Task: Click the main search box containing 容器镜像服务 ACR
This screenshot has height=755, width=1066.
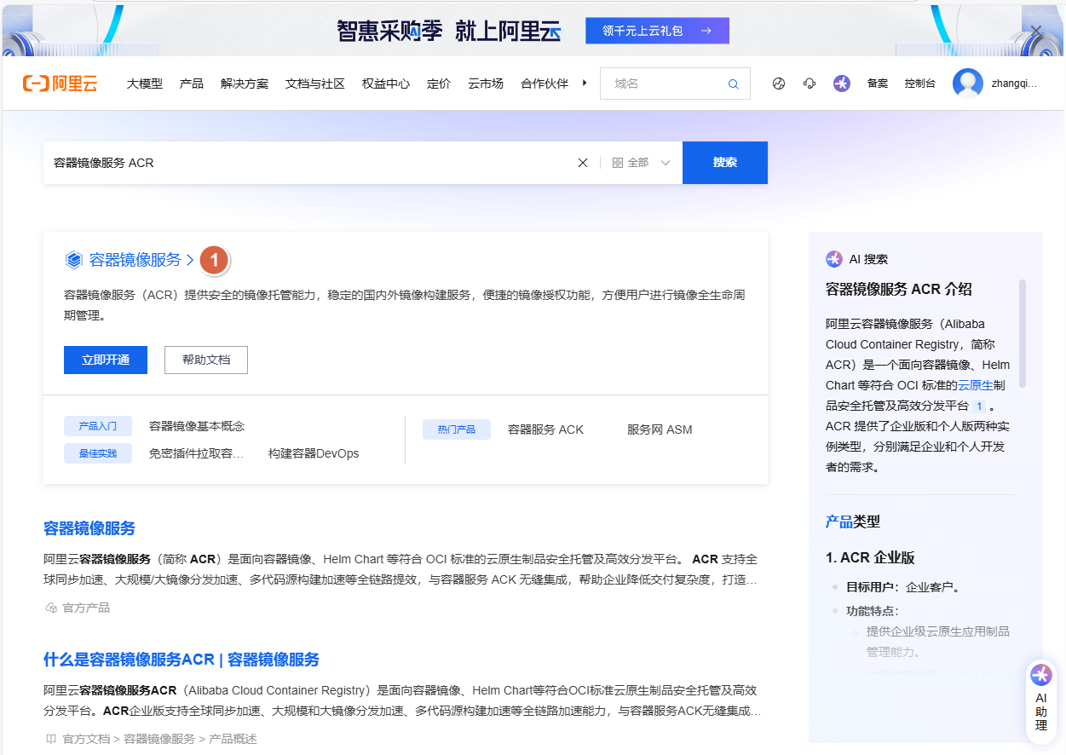Action: (x=311, y=163)
